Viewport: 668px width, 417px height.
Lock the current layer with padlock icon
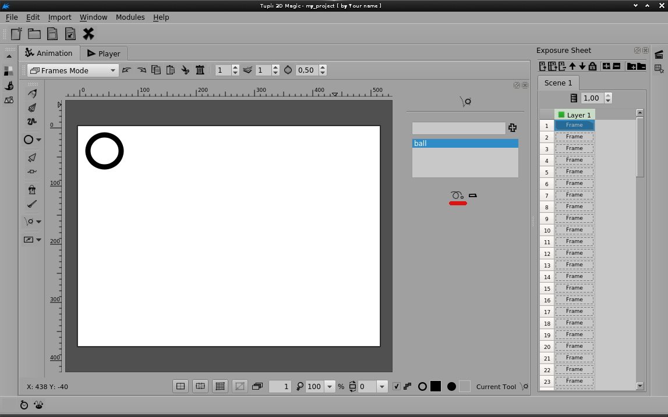pos(592,66)
